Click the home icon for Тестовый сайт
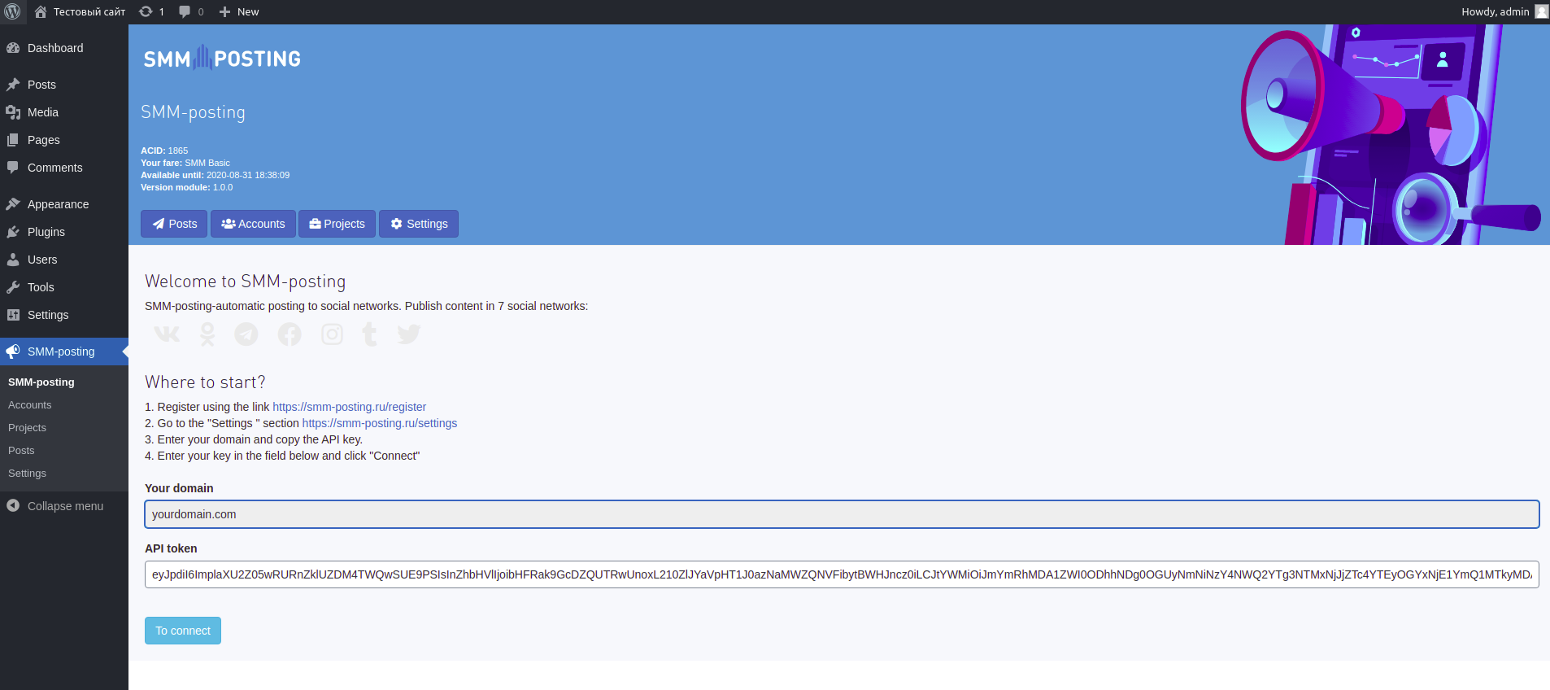The width and height of the screenshot is (1550, 690). pyautogui.click(x=41, y=11)
